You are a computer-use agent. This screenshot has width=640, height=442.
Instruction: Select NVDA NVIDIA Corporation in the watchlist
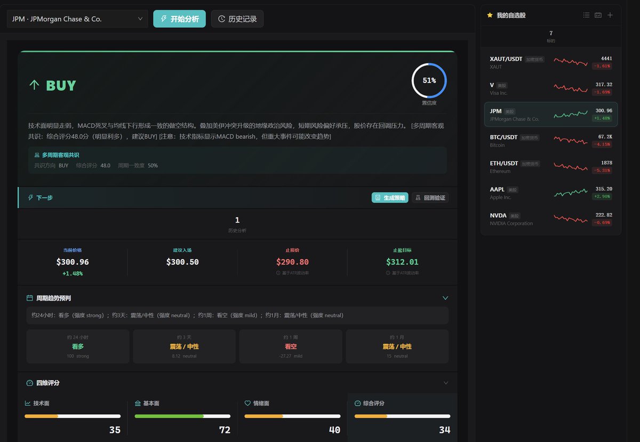tap(551, 219)
